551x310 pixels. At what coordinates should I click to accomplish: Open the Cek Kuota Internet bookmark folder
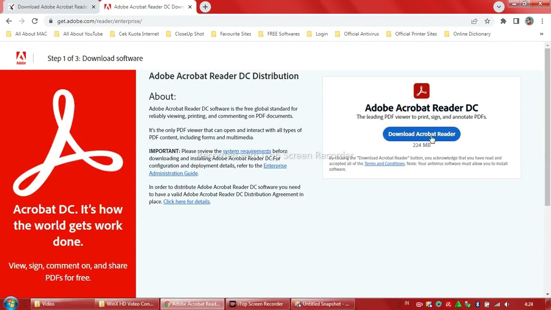click(x=135, y=34)
